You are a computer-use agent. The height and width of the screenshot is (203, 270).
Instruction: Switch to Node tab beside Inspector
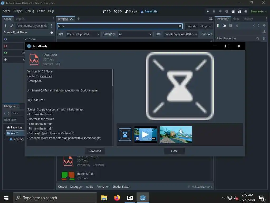[x=236, y=19]
